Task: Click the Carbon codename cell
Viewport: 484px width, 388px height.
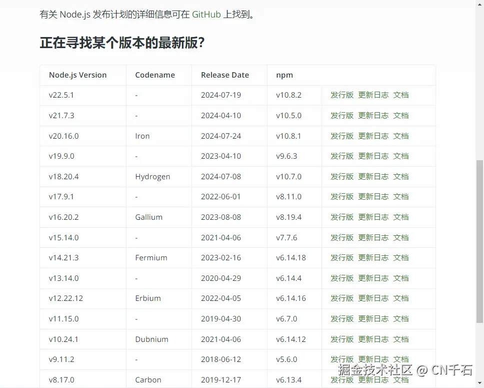Action: tap(158, 379)
